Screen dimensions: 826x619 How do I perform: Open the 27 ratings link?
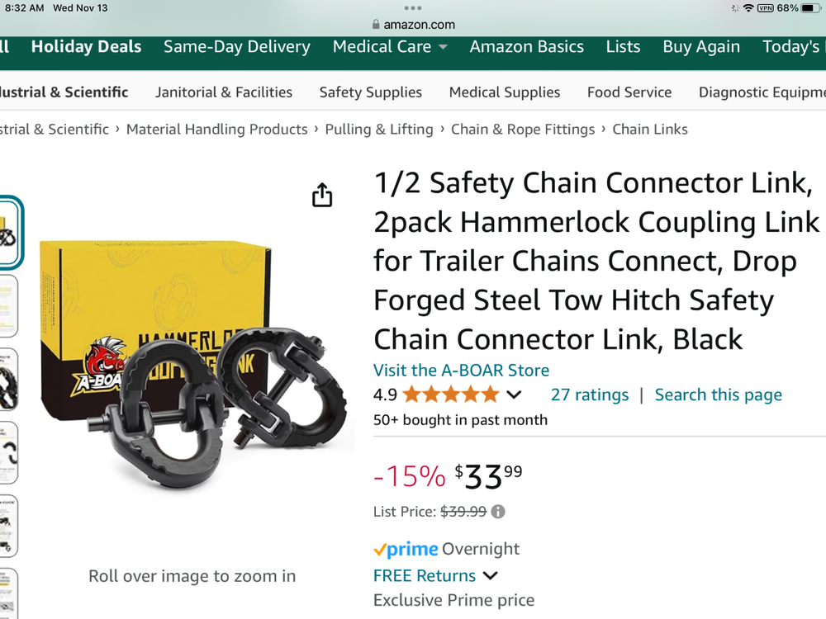pyautogui.click(x=590, y=395)
